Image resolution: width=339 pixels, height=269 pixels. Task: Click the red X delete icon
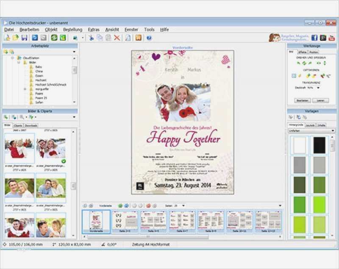(117, 38)
